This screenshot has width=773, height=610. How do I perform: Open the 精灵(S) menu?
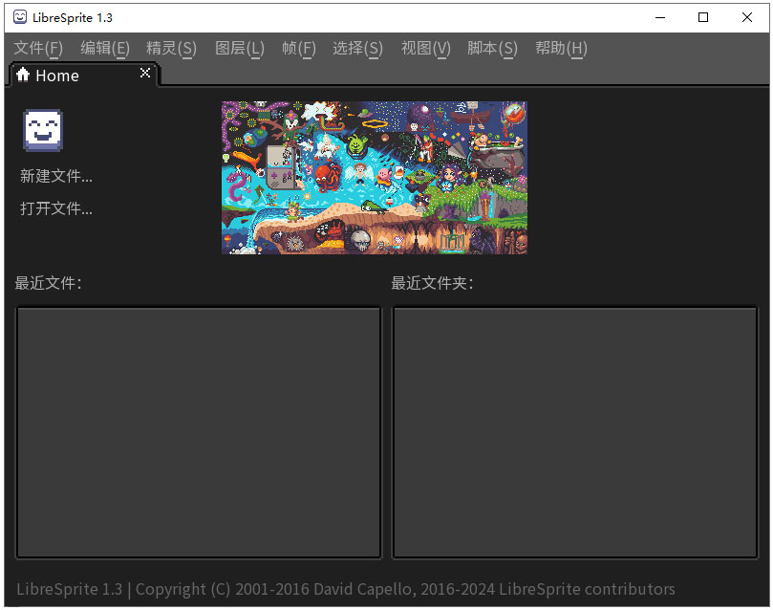point(172,49)
